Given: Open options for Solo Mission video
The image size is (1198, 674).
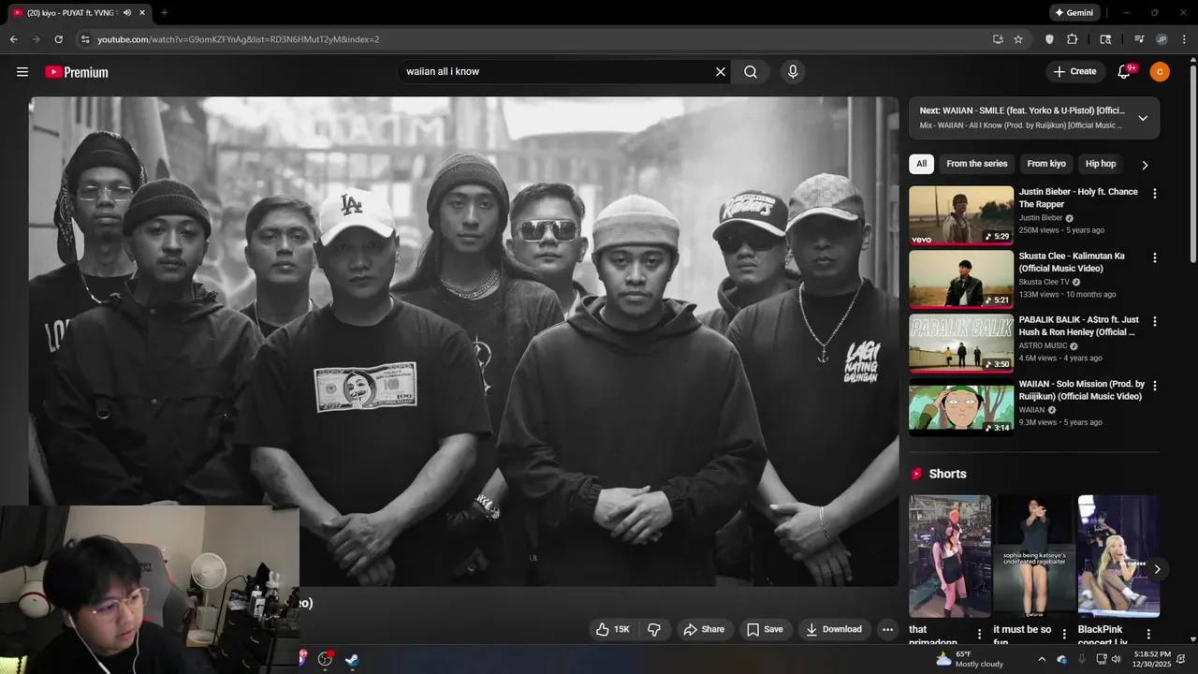Looking at the screenshot, I should coord(1154,386).
